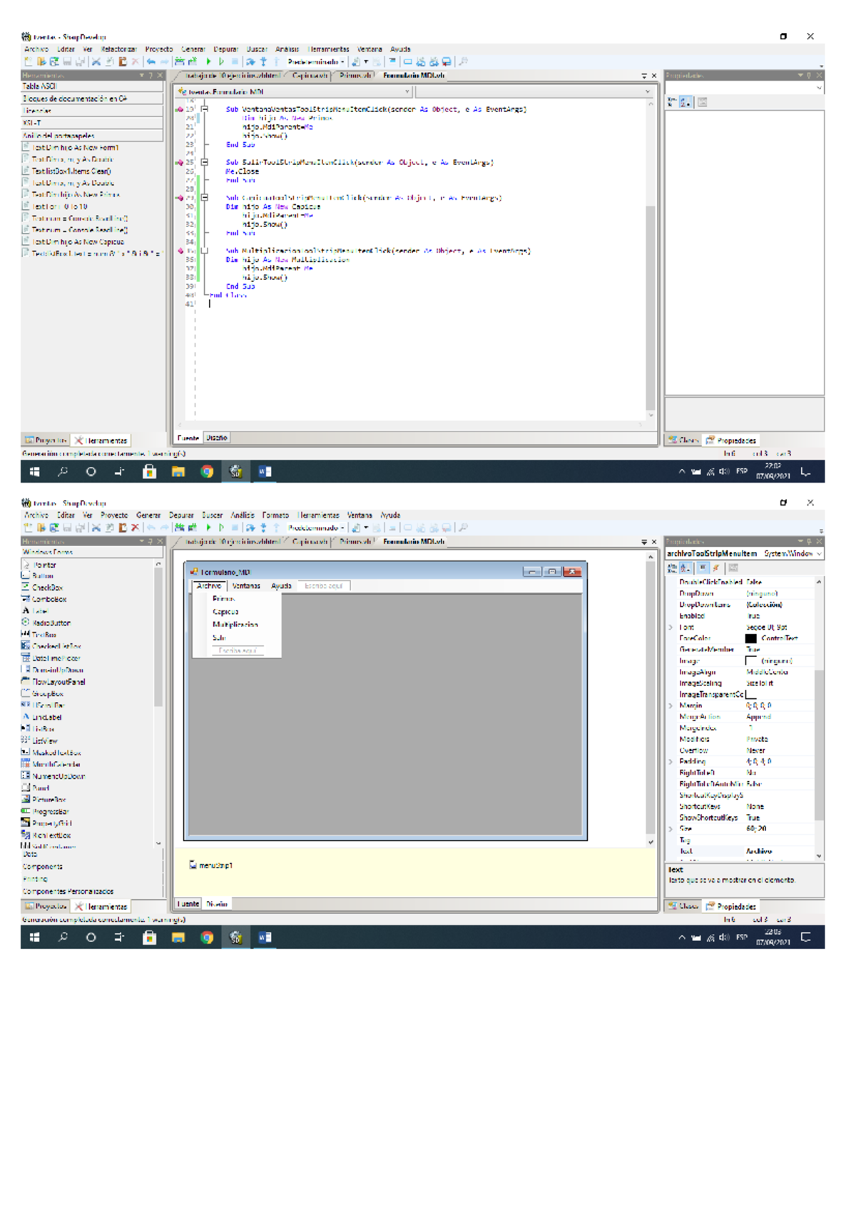Click the Text property value field showing Archivo
Screen dimensions: 856x1211
[780, 851]
